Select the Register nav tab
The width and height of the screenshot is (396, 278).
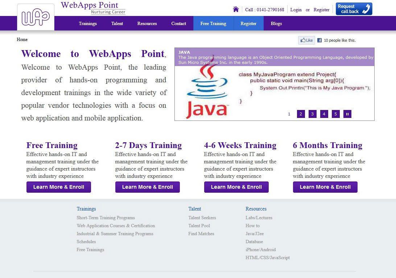point(248,24)
